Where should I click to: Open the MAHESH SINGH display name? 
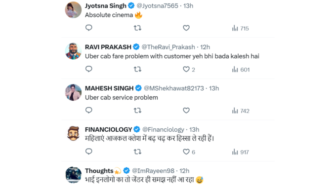(109, 88)
